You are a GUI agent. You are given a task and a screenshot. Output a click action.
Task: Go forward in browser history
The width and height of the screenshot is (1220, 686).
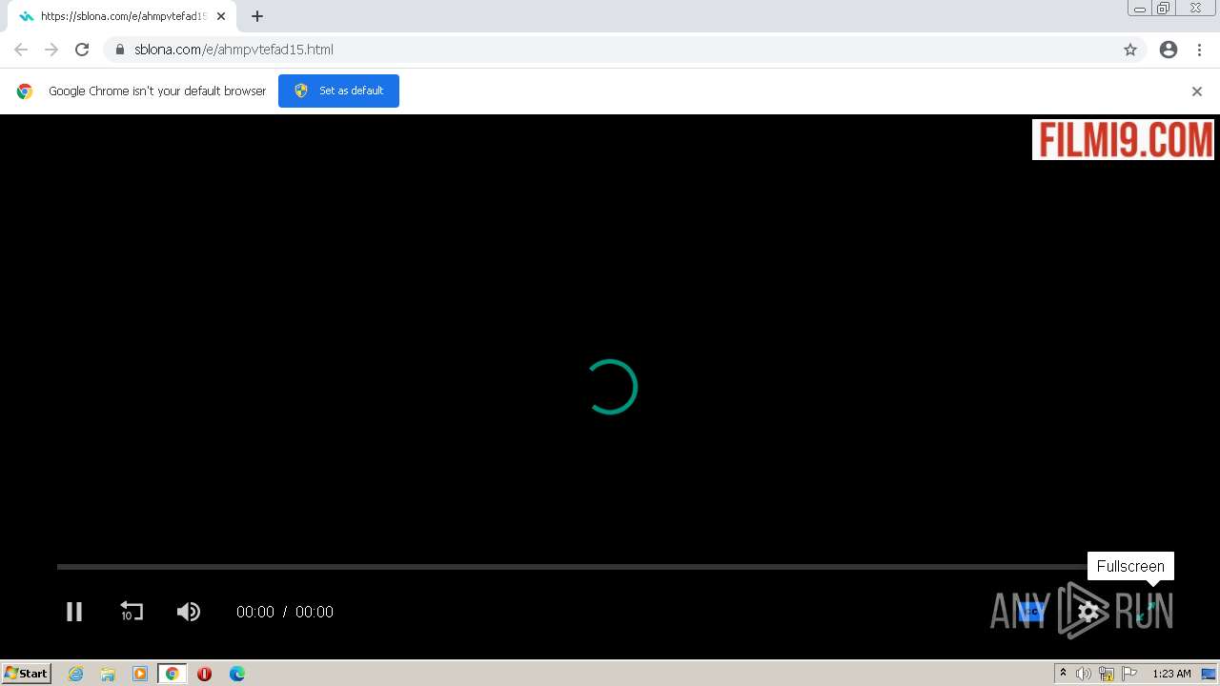pyautogui.click(x=51, y=50)
